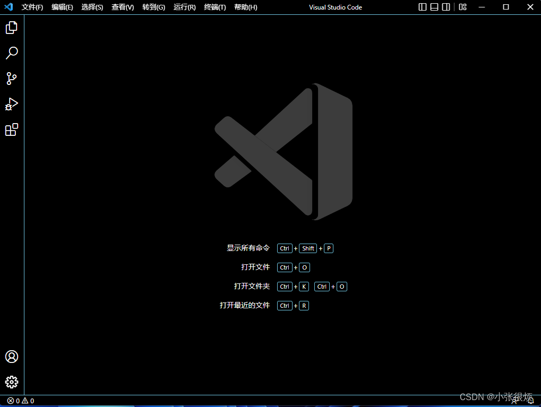Screen dimensions: 541x407
Task: Minimize the VS Code window
Action: point(482,7)
